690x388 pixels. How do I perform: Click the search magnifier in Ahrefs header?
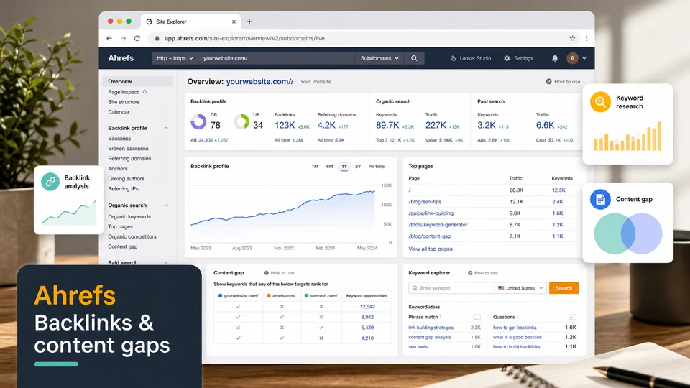(414, 58)
